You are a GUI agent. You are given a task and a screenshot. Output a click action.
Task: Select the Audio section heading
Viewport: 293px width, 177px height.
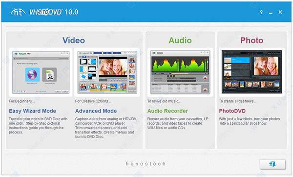coord(180,41)
